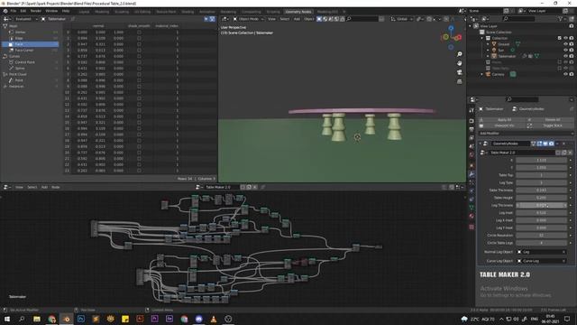Hide the Camera with its eye icon in Outliner
This screenshot has width=577, height=325.
(565, 74)
